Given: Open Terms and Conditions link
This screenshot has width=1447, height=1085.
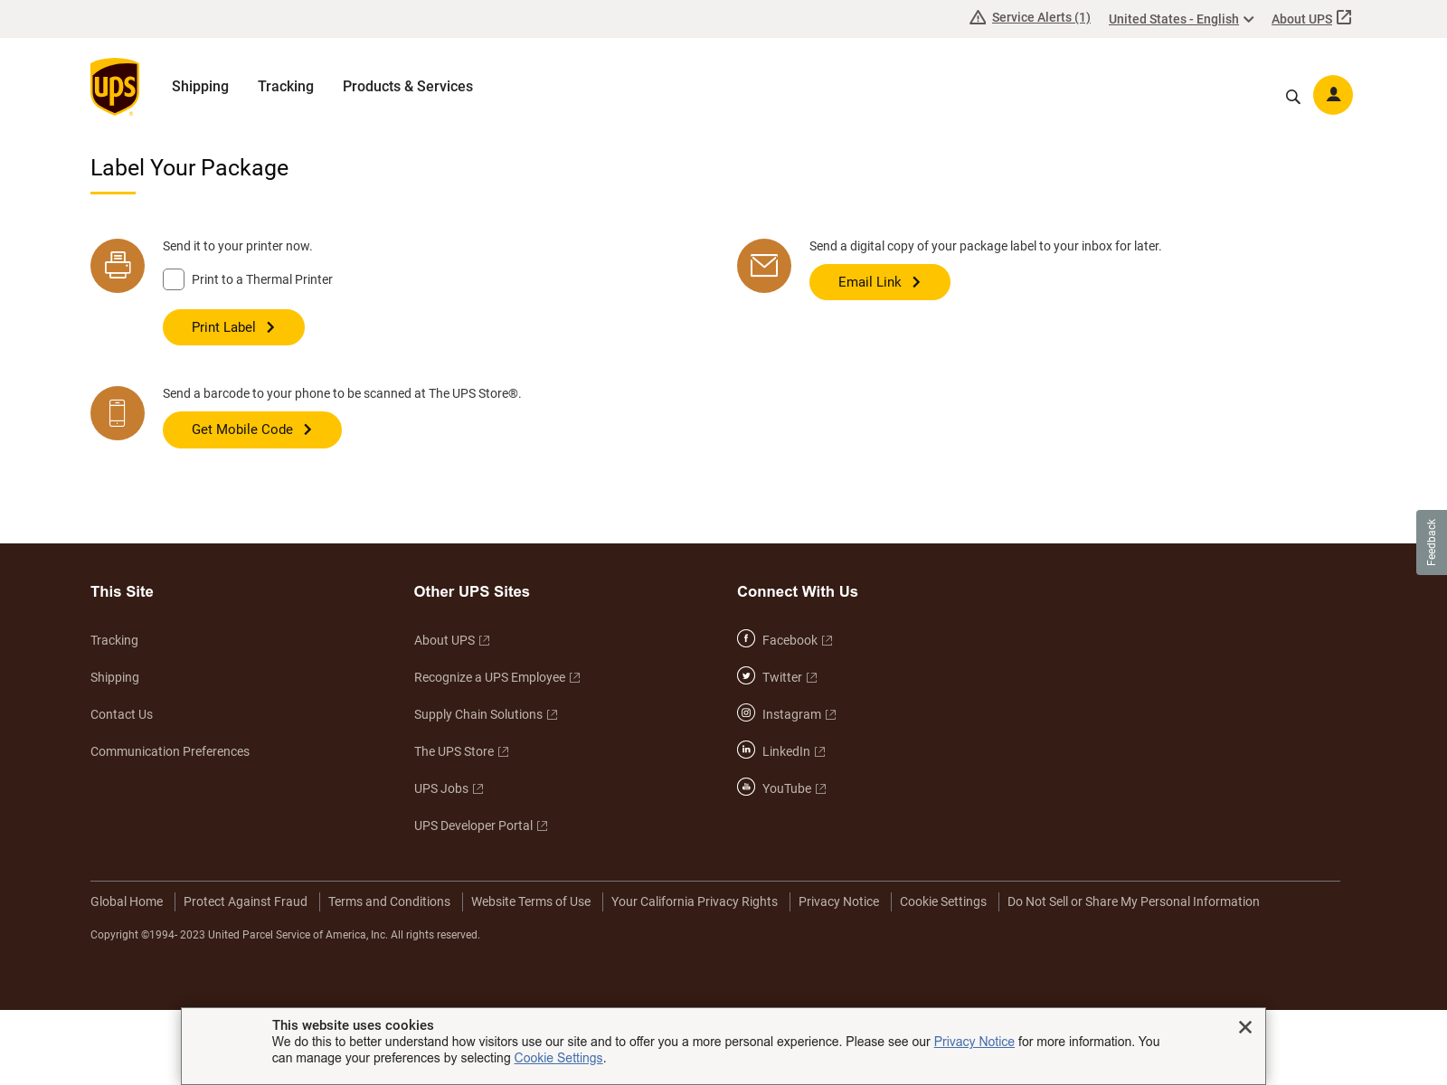Looking at the screenshot, I should [389, 901].
